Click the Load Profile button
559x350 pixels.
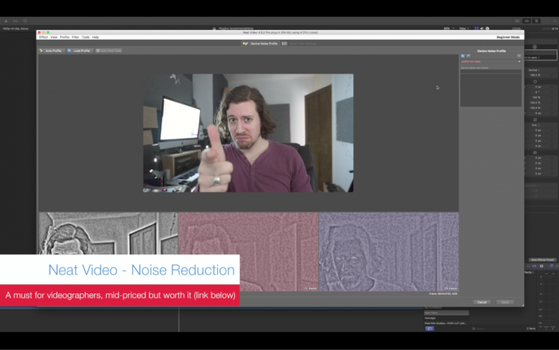click(79, 50)
